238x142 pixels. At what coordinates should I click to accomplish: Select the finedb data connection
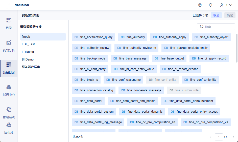click(x=43, y=37)
